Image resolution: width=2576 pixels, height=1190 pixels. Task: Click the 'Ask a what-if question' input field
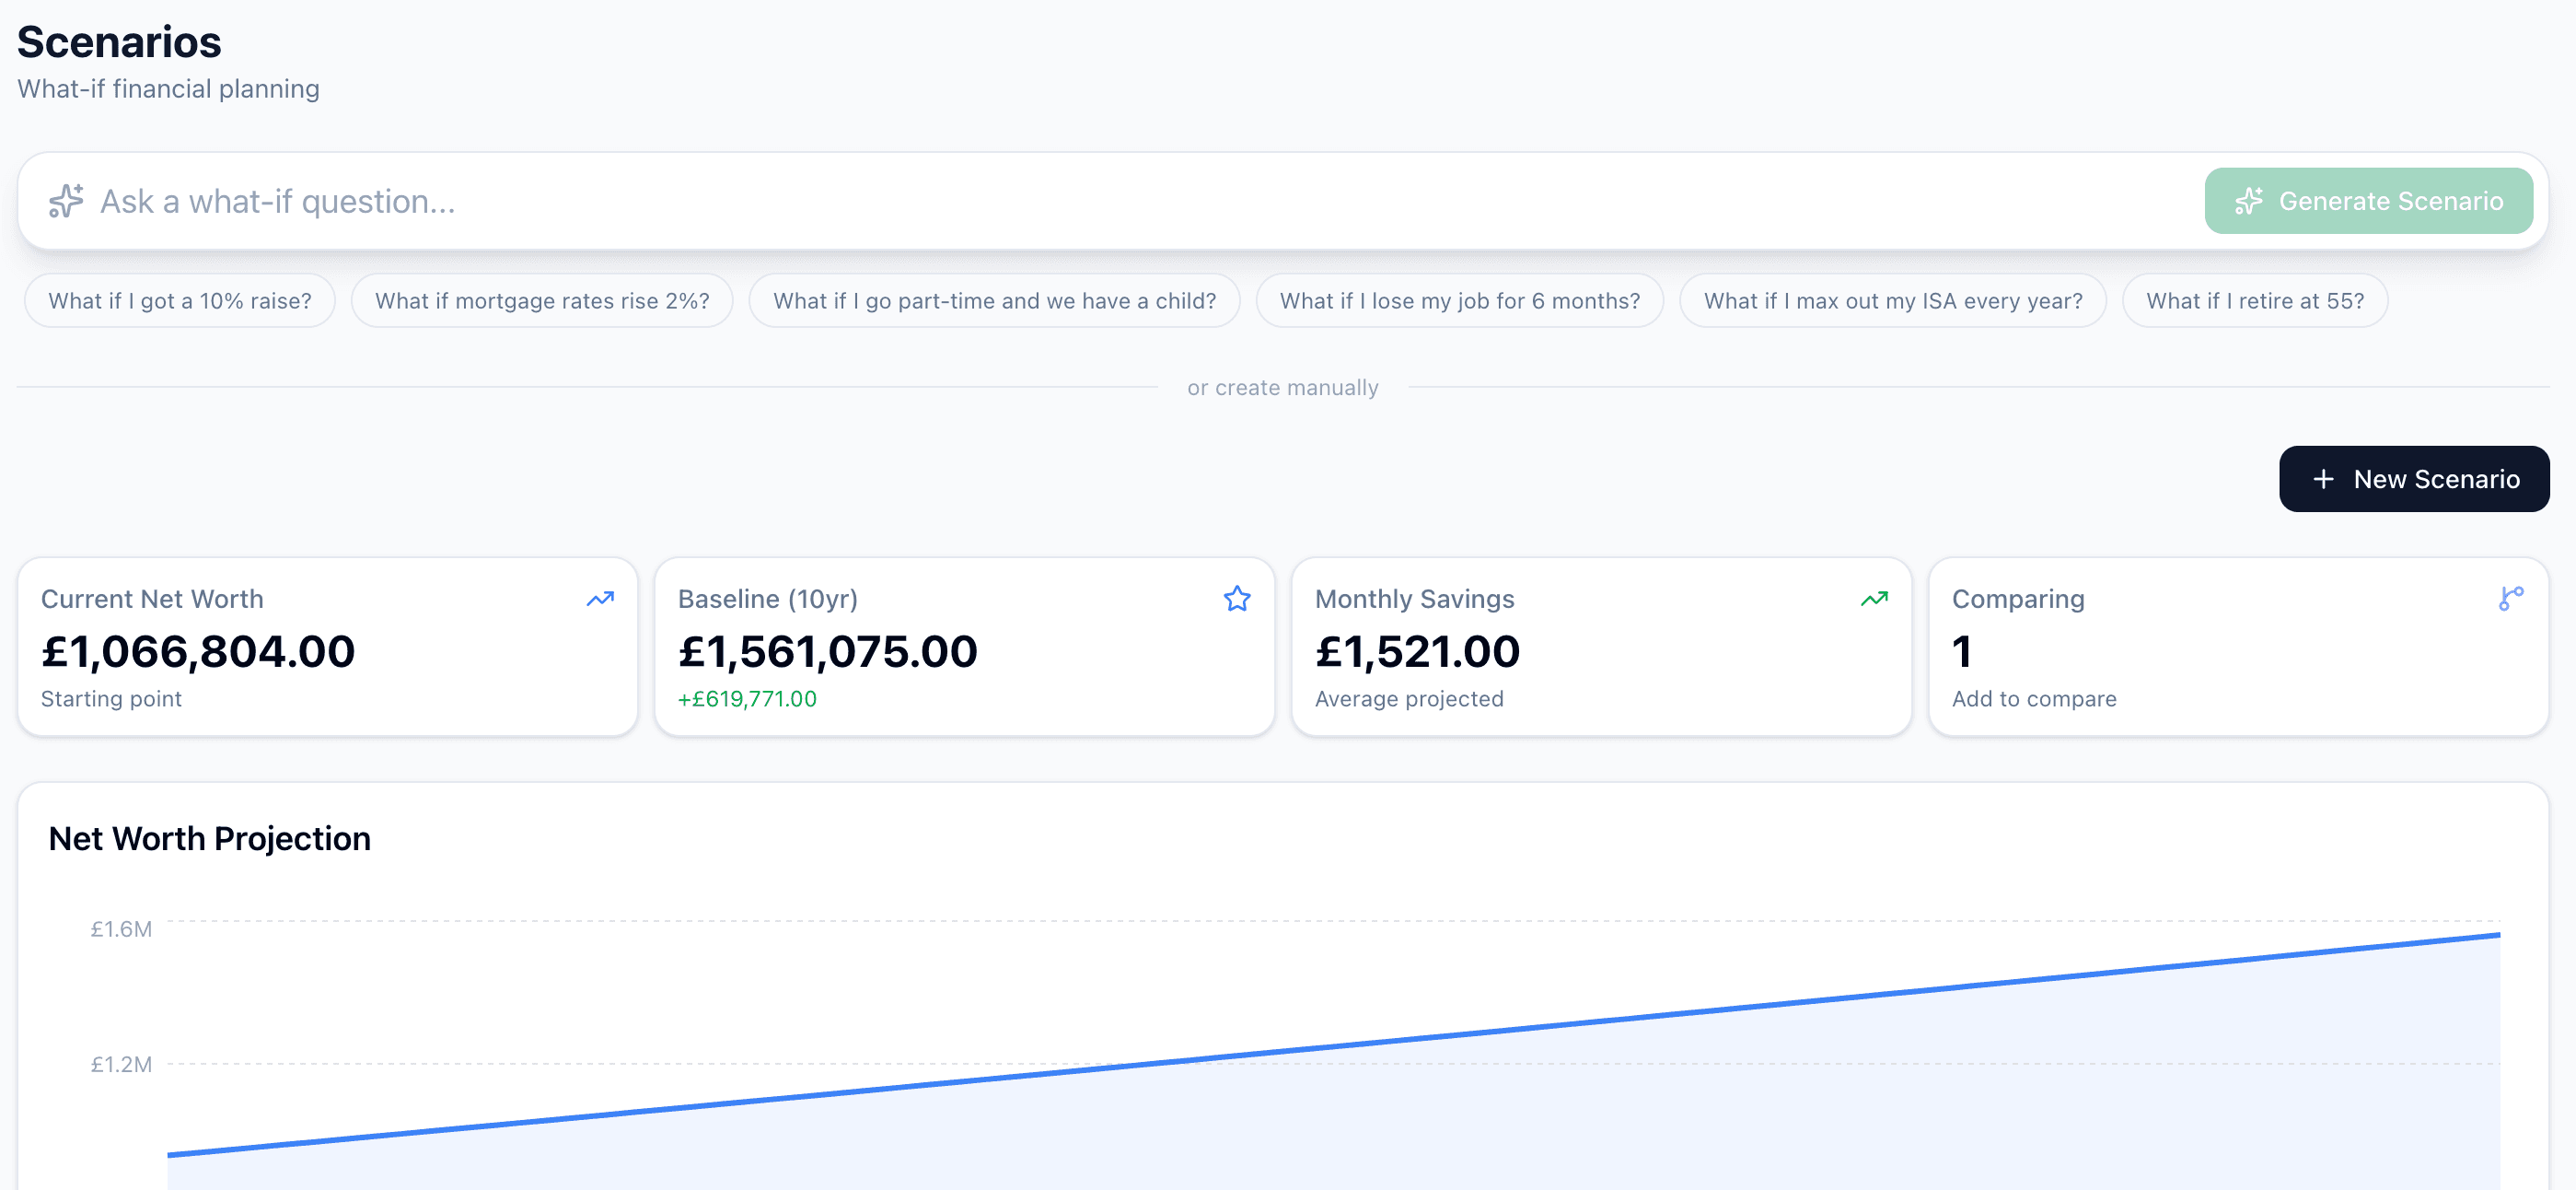[x=700, y=201]
